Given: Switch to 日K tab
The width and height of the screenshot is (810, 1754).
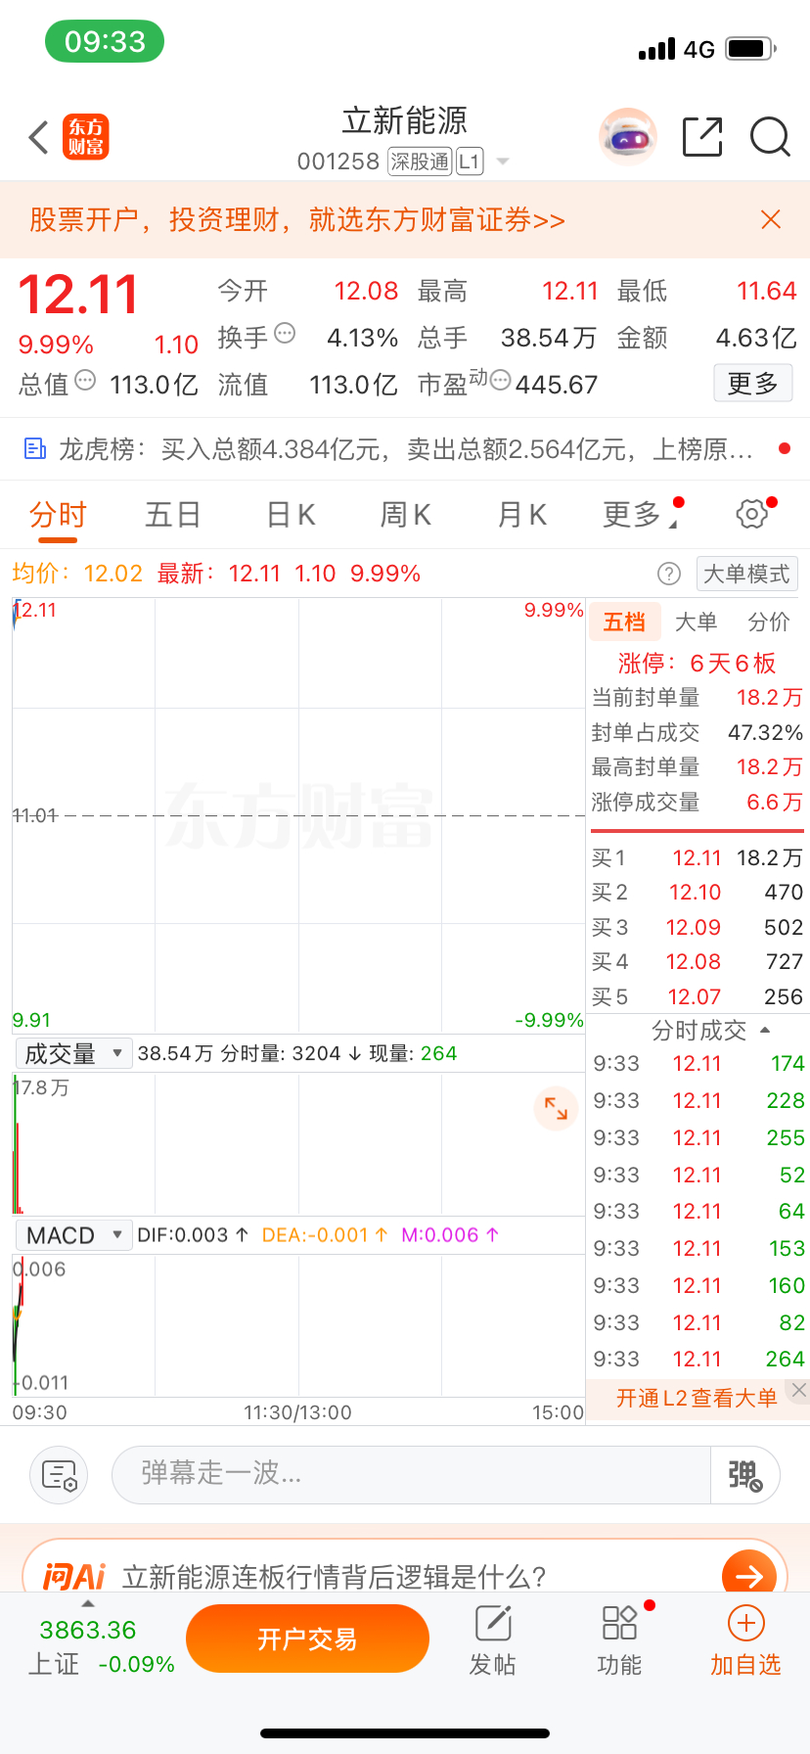Looking at the screenshot, I should (x=291, y=514).
